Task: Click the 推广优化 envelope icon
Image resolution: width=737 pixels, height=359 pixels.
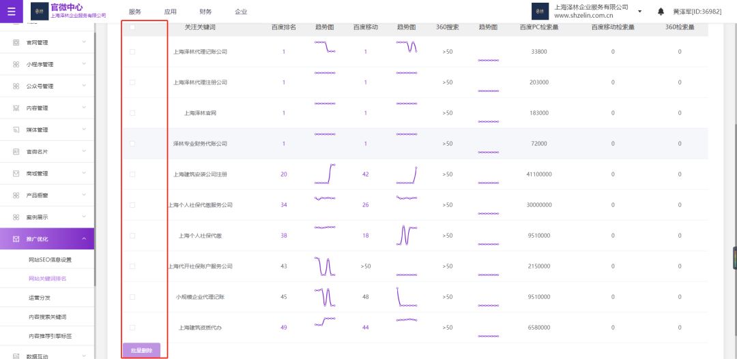Action: 16,239
